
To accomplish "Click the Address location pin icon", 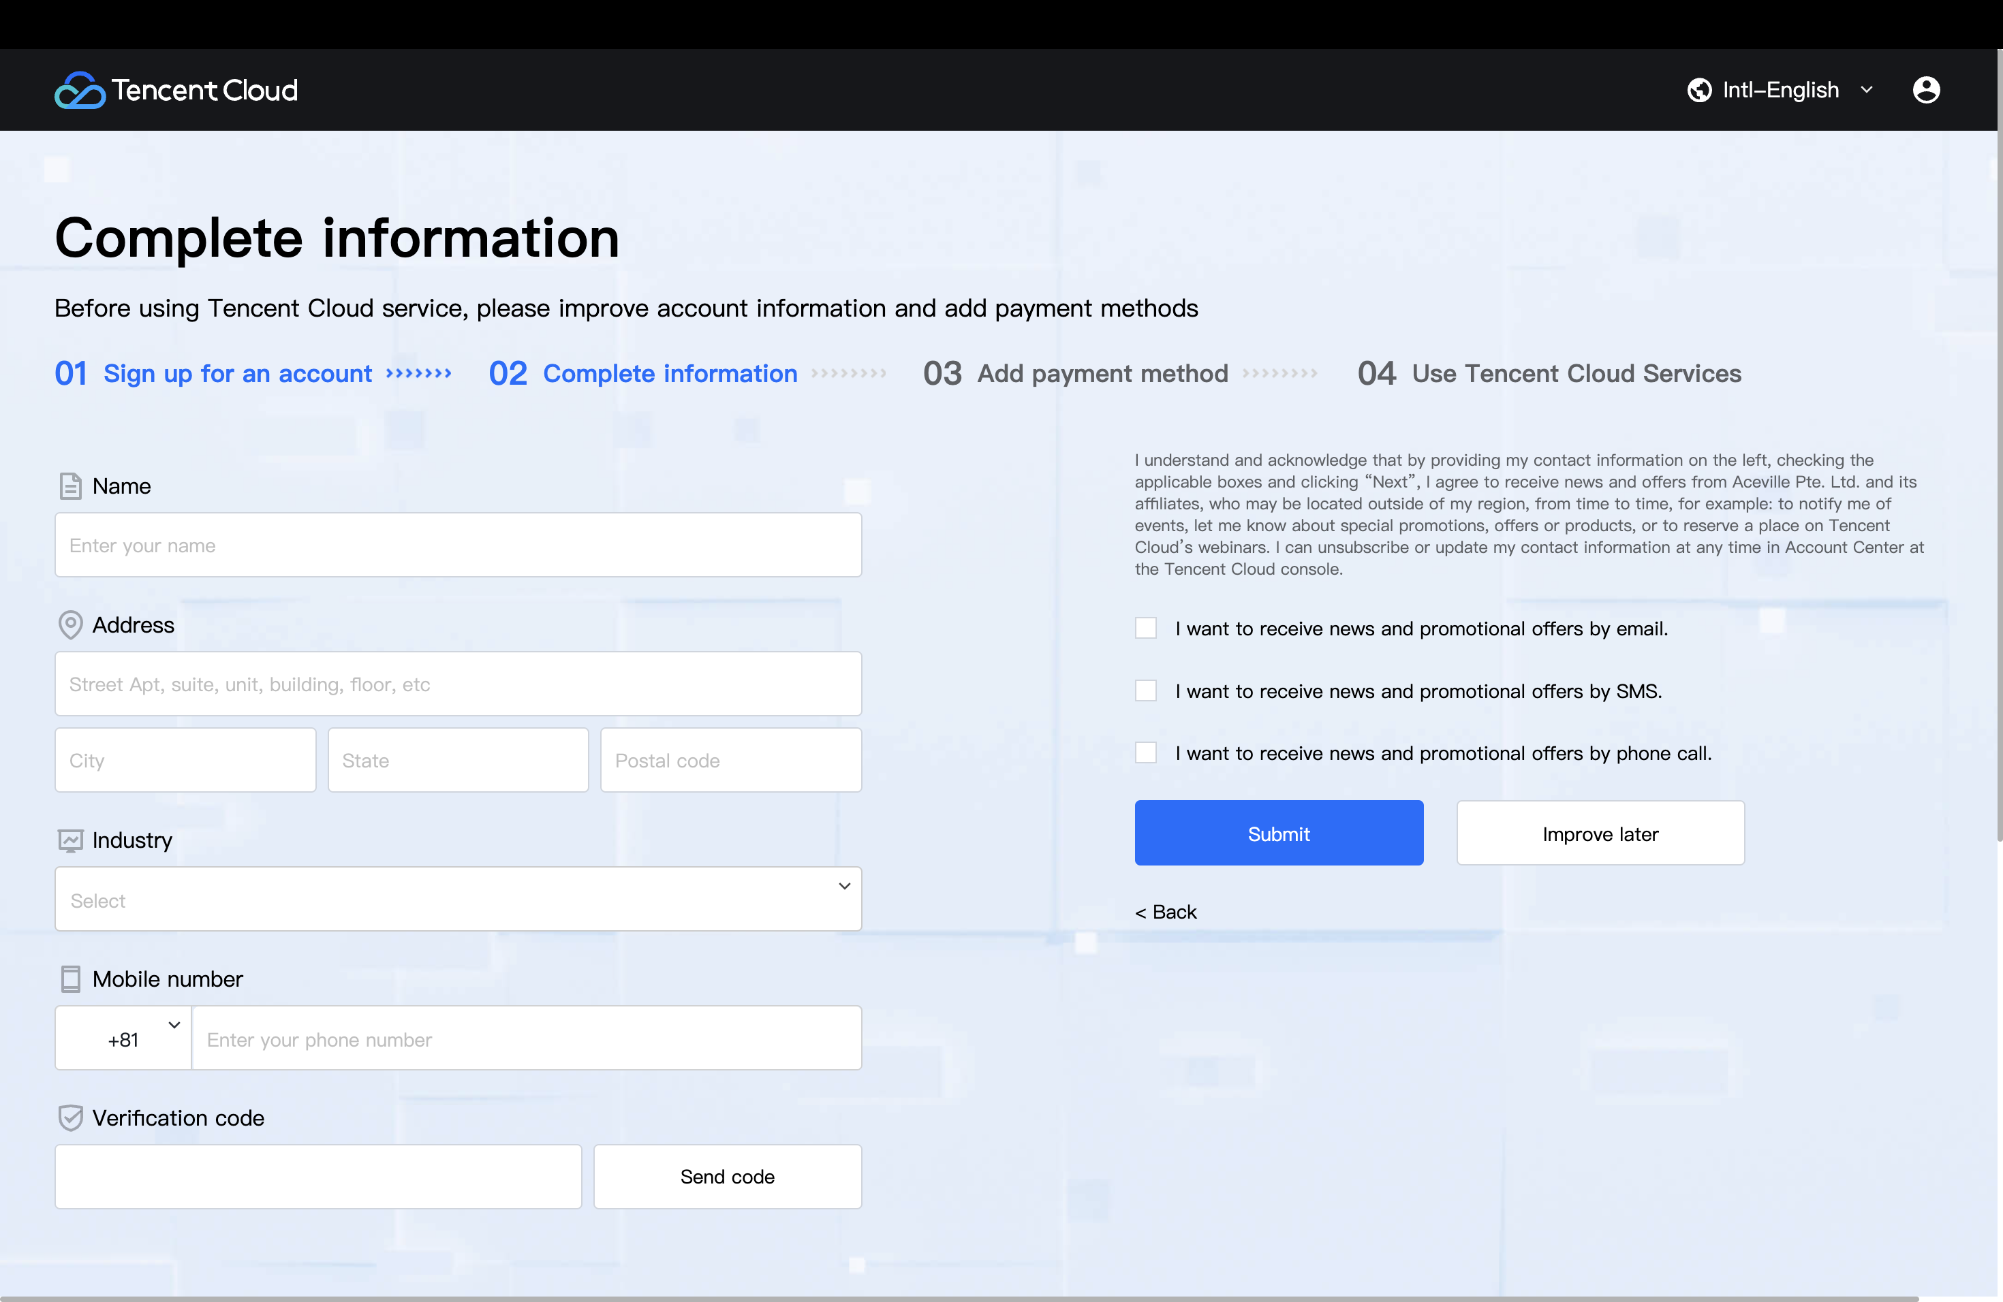I will tap(71, 625).
